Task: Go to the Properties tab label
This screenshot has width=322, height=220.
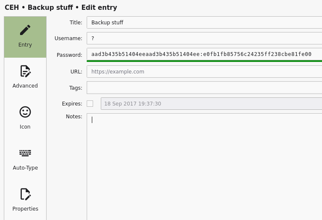Action: pos(25,209)
